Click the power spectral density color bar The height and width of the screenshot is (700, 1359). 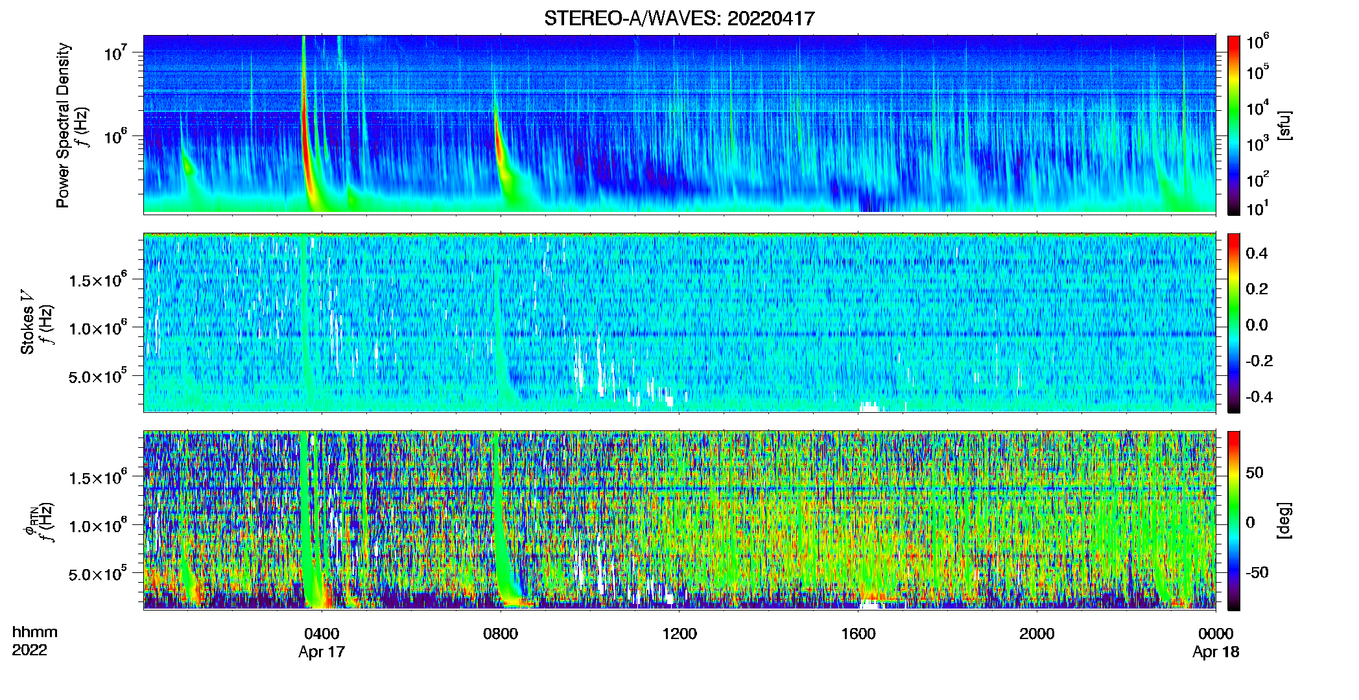1234,125
